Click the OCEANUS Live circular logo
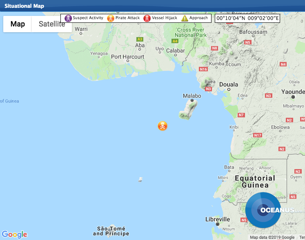The image size is (305, 240). point(263,210)
